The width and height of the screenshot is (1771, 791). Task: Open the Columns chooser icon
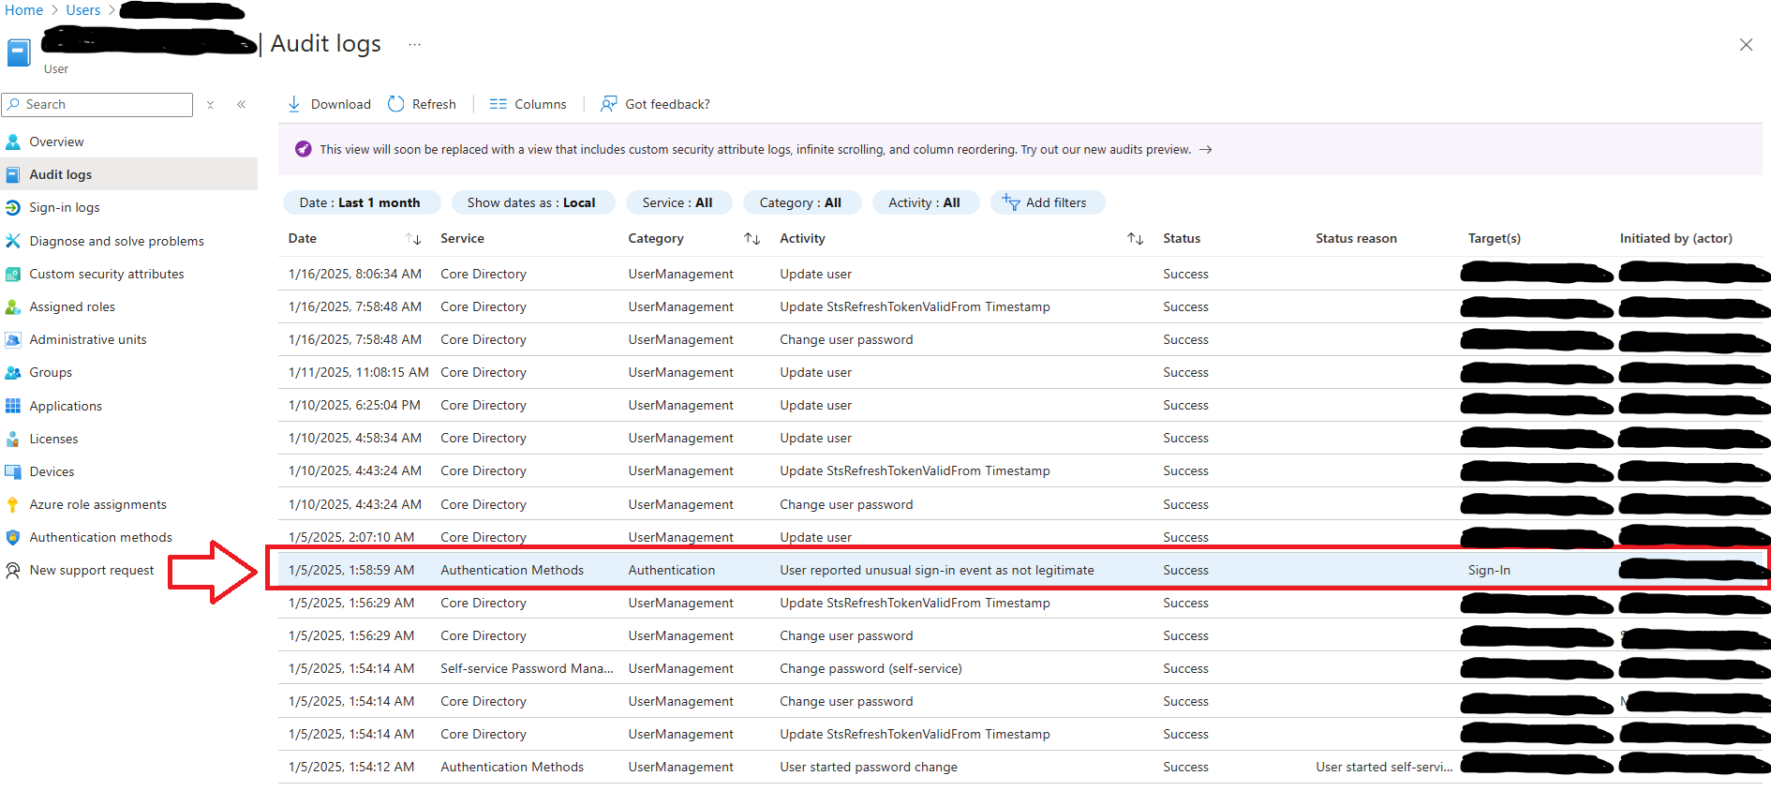tap(498, 104)
